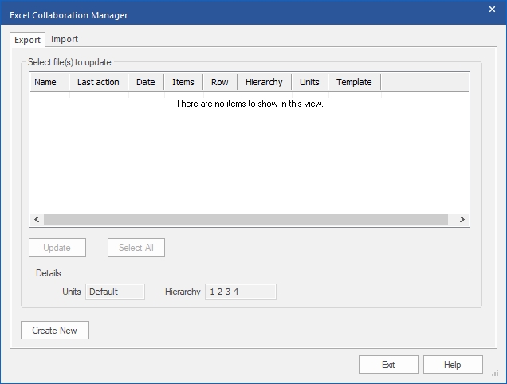Close the Excel Collaboration Manager dialog
The width and height of the screenshot is (507, 384).
(x=492, y=10)
